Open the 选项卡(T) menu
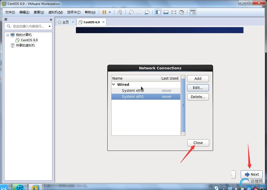The image size is (267, 190). [74, 12]
